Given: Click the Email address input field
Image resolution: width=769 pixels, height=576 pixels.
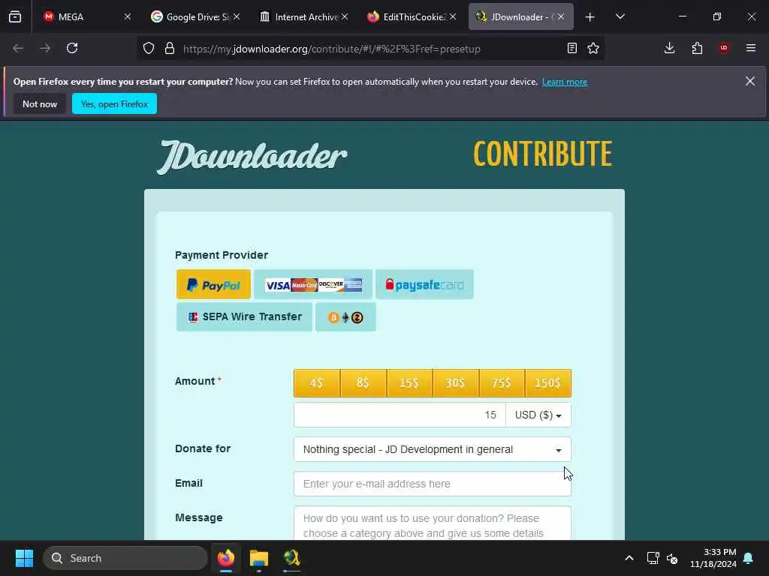Looking at the screenshot, I should 432,484.
